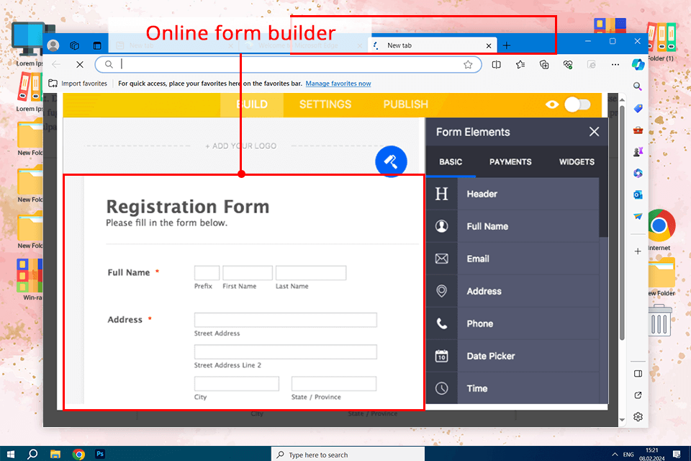This screenshot has width=691, height=461.
Task: Click the Last Name input field
Action: coord(311,272)
